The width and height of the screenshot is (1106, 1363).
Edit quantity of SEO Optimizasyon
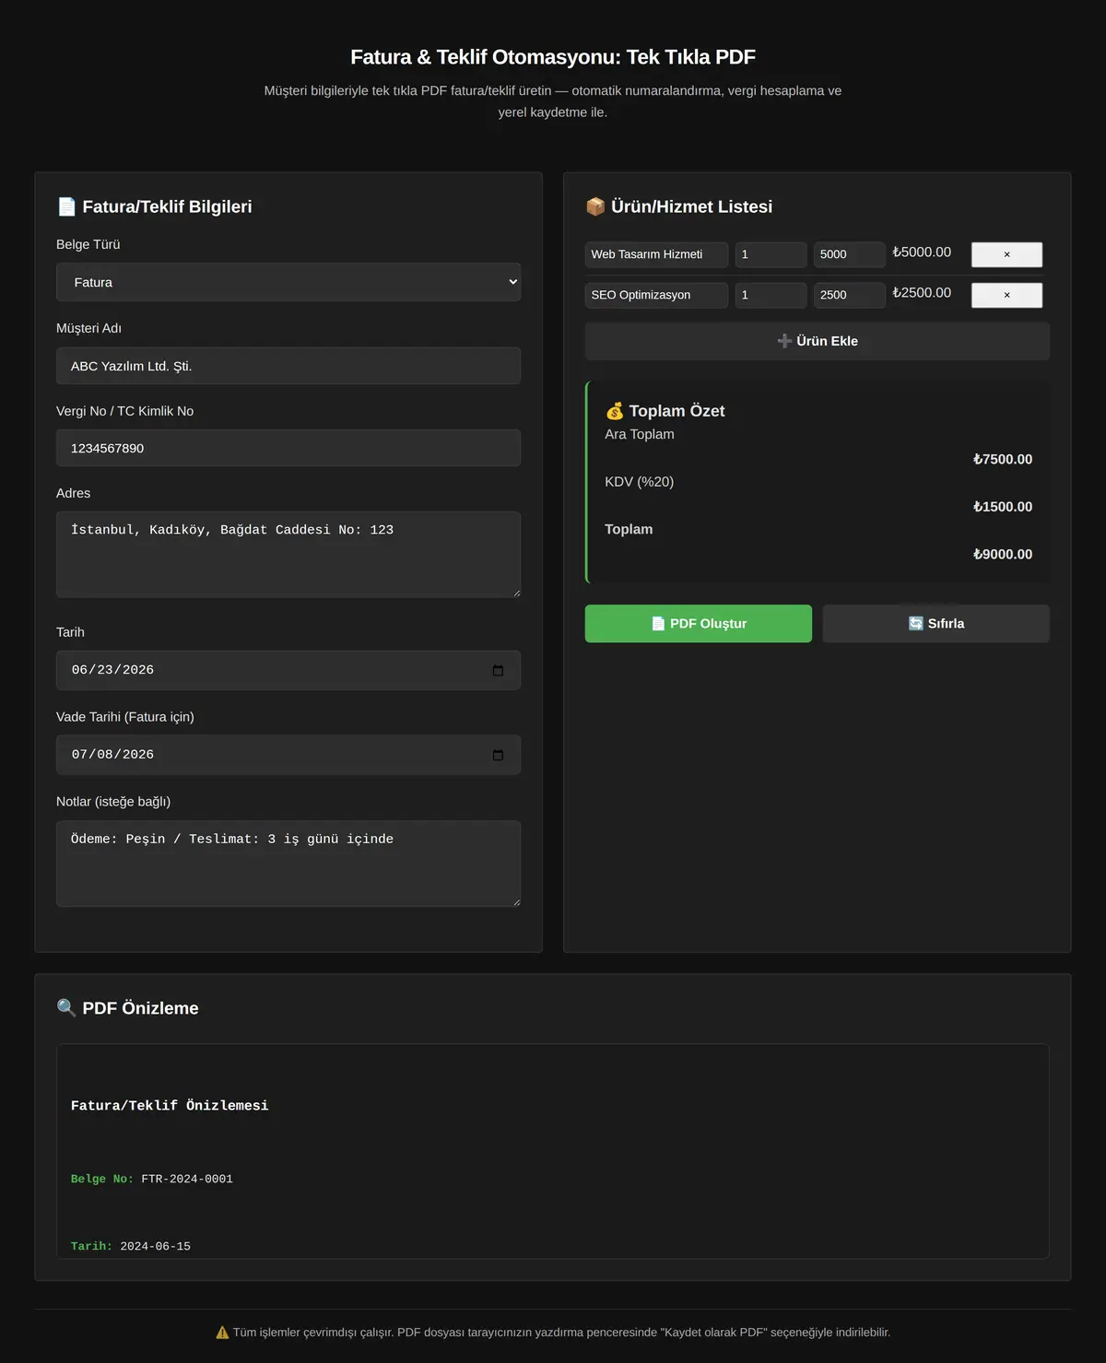[x=771, y=295]
